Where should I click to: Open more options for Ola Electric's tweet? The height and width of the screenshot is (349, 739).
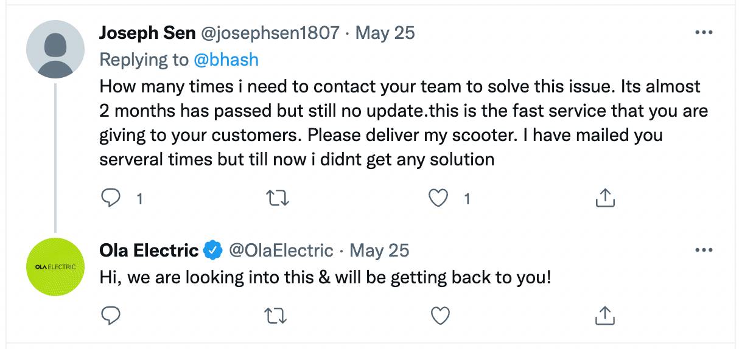[703, 250]
